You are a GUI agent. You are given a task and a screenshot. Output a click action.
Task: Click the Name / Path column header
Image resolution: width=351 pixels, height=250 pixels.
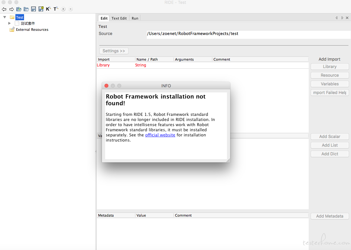(155, 59)
